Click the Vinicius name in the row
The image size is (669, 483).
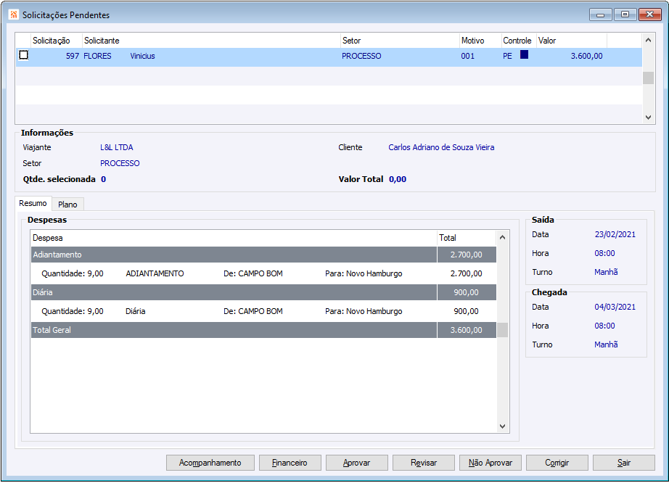(x=142, y=56)
